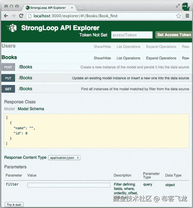This screenshot has width=193, height=208.
Task: Switch to the Model Schema tab
Action: tap(31, 109)
